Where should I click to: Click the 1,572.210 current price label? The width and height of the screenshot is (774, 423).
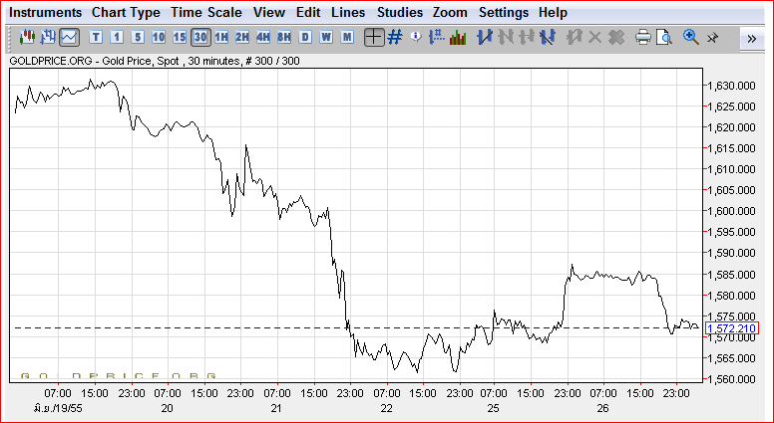pyautogui.click(x=732, y=328)
